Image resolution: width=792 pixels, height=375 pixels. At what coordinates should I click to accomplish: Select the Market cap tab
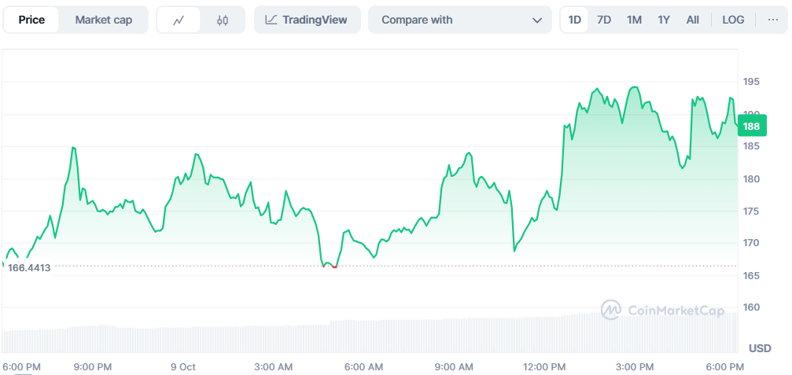click(103, 20)
